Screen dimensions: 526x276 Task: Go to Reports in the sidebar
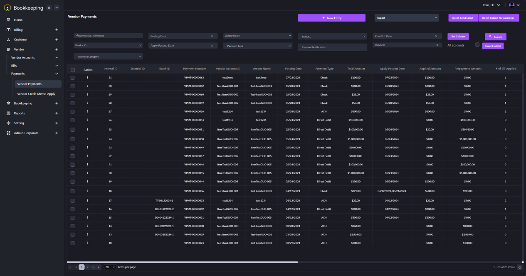tap(20, 113)
